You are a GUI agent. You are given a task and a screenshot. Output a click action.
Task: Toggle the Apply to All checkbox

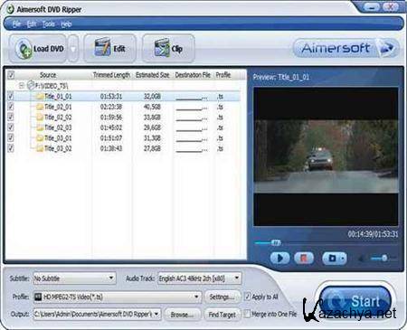[247, 297]
